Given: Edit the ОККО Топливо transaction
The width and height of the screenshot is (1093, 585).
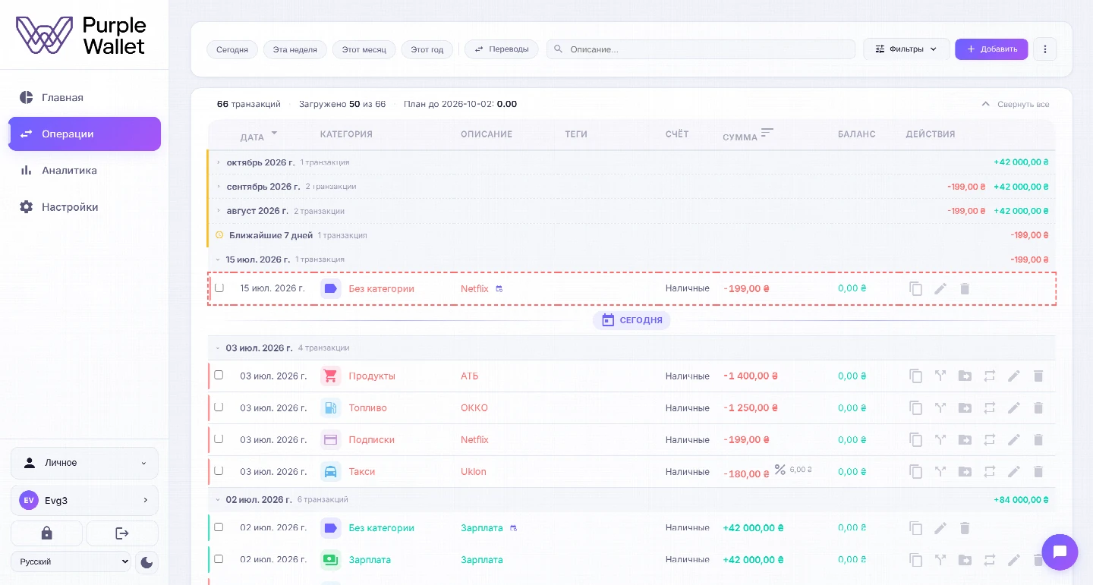Looking at the screenshot, I should pos(1014,407).
